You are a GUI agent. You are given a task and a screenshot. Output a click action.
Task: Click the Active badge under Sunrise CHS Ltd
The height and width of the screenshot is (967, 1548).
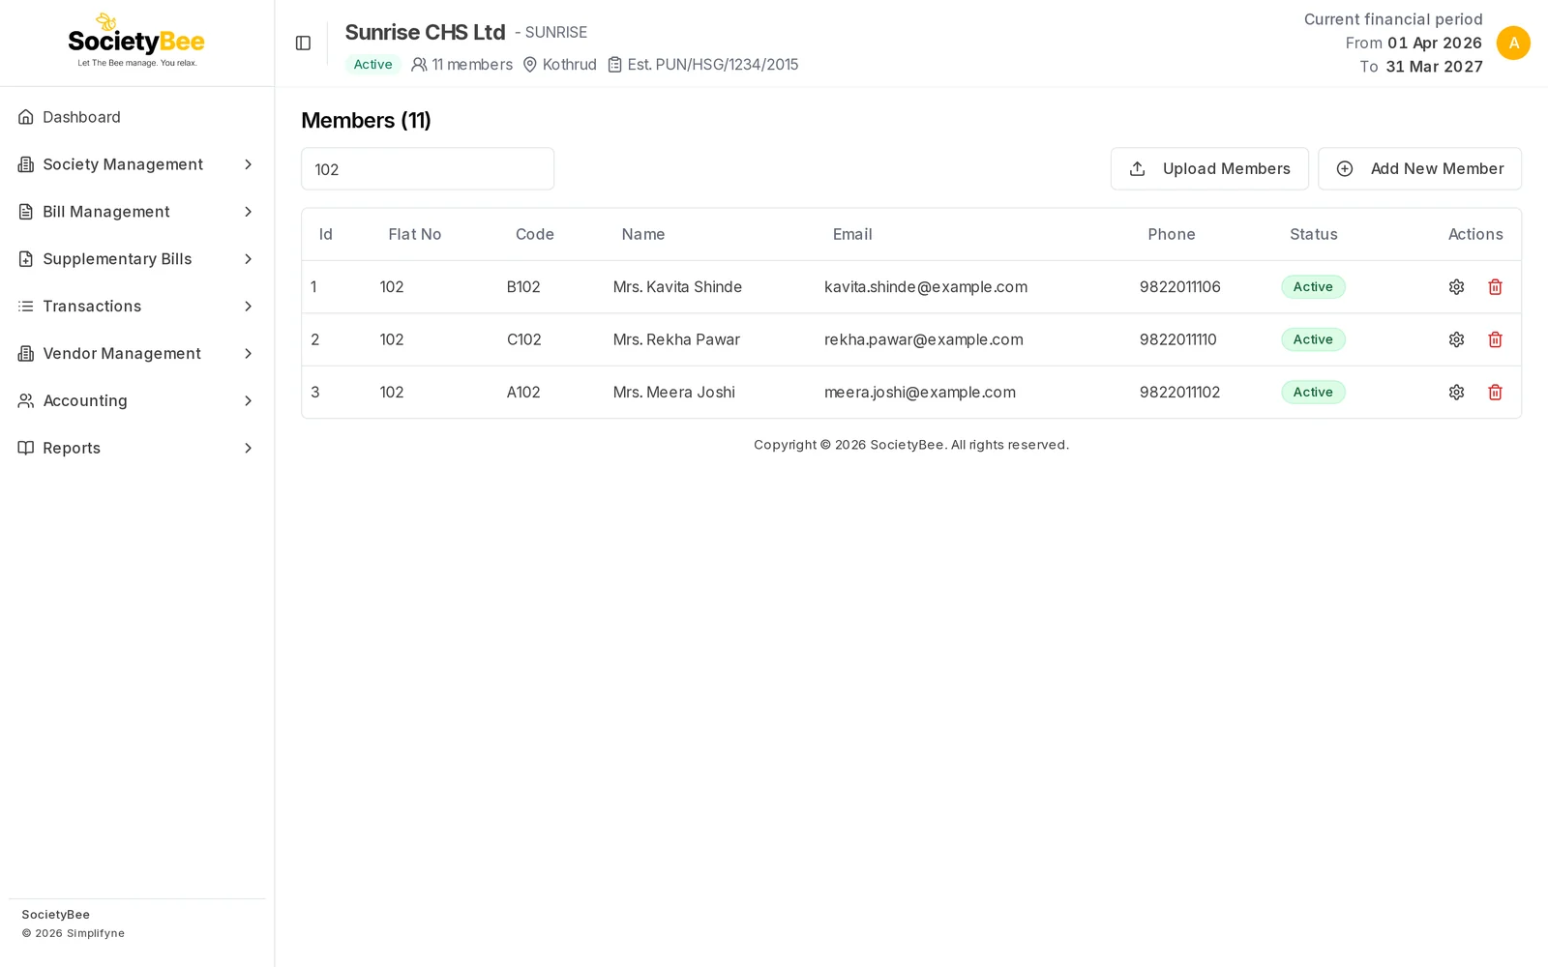(x=372, y=65)
